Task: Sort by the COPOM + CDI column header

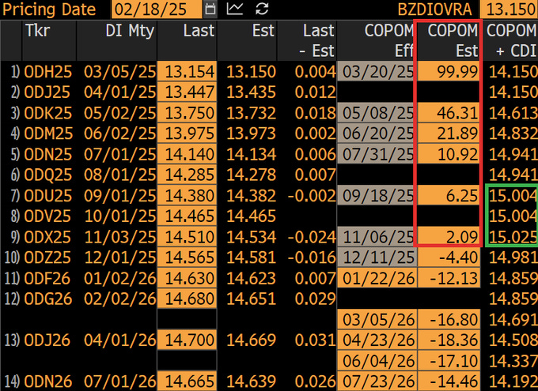Action: (511, 41)
